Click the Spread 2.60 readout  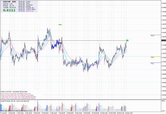click(x=8, y=4)
